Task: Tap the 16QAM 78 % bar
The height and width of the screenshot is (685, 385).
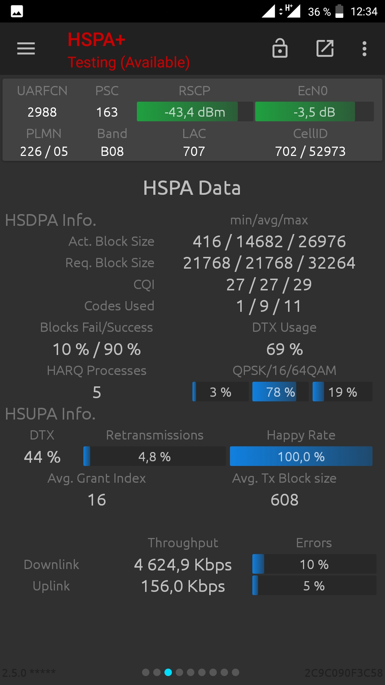Action: 281,392
